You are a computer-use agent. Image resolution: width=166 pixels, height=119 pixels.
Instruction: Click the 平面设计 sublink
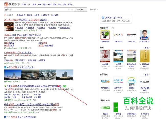(7, 95)
